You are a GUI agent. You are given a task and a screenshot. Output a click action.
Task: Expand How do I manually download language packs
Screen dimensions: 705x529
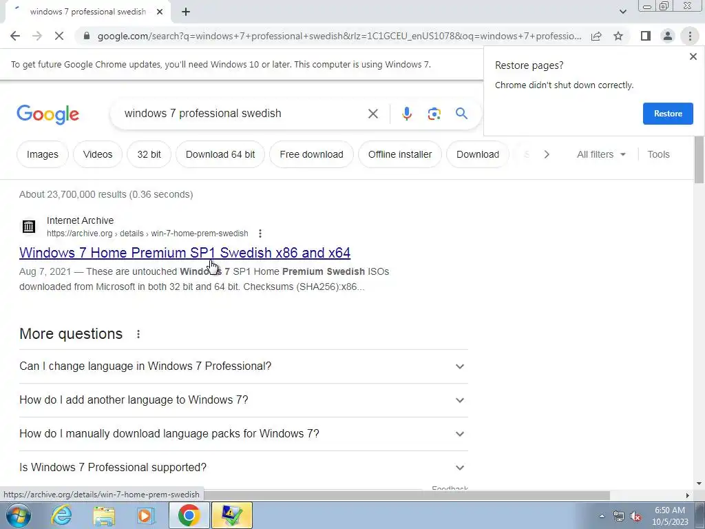243,434
